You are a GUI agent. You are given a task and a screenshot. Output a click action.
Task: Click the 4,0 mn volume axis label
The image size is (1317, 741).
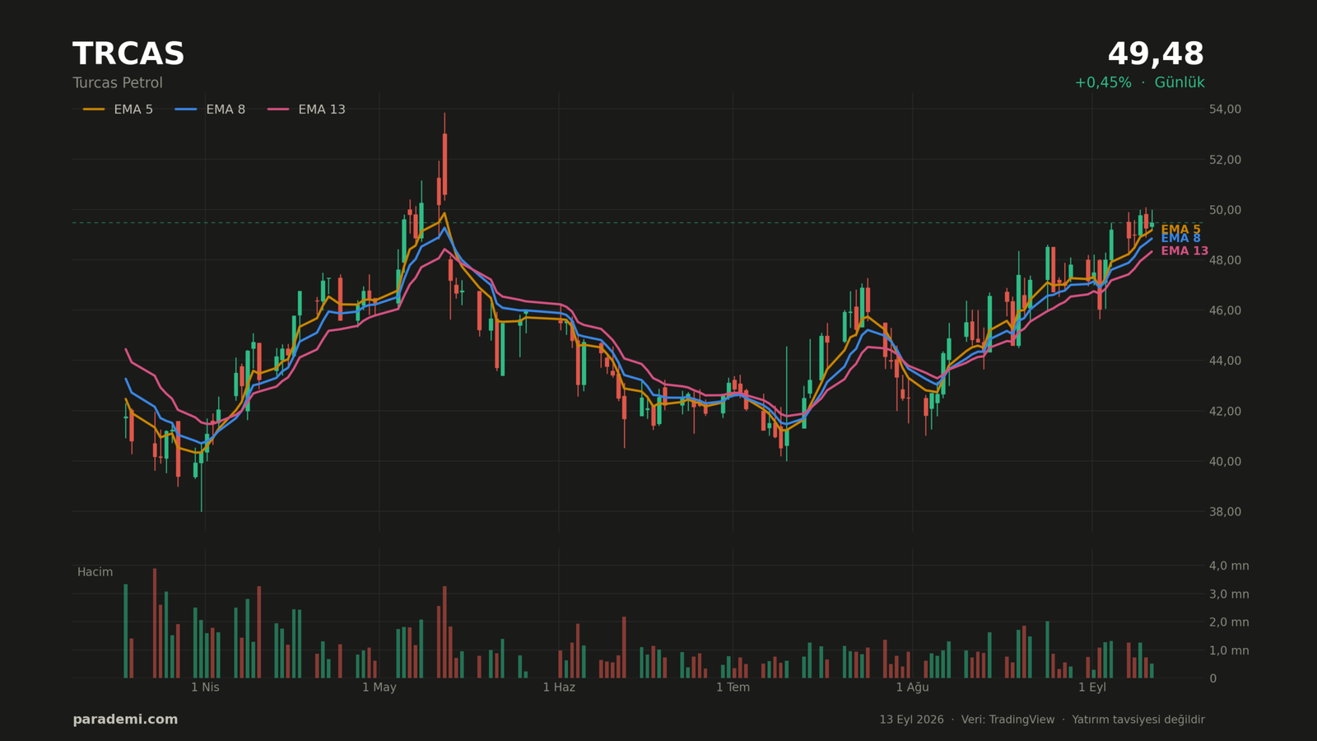click(x=1229, y=566)
